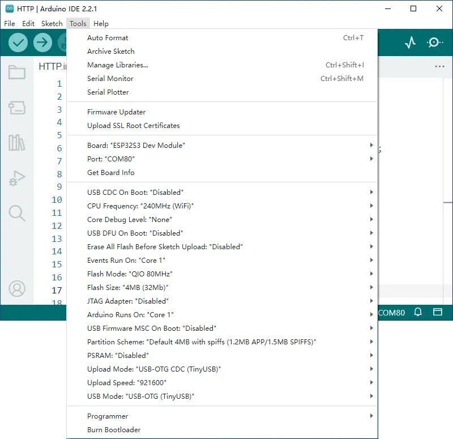
Task: Open the Serial Plotter toolbar icon
Action: [x=411, y=42]
